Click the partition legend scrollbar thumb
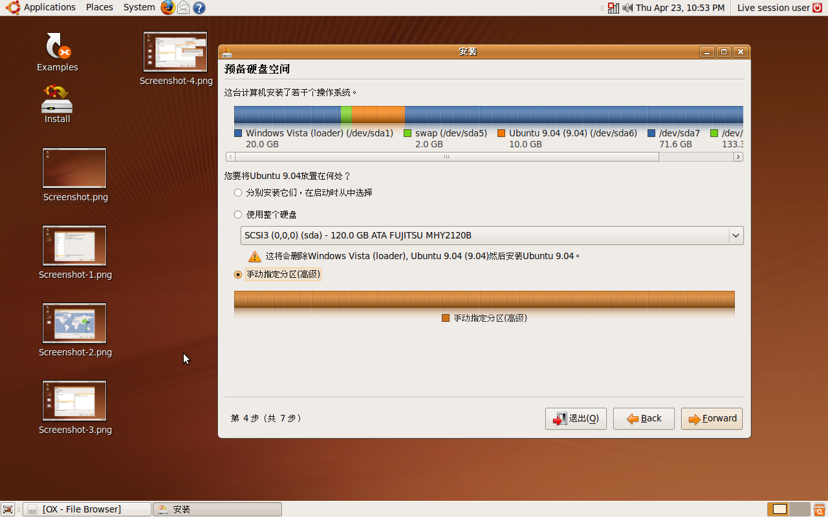The width and height of the screenshot is (828, 517). [x=447, y=157]
